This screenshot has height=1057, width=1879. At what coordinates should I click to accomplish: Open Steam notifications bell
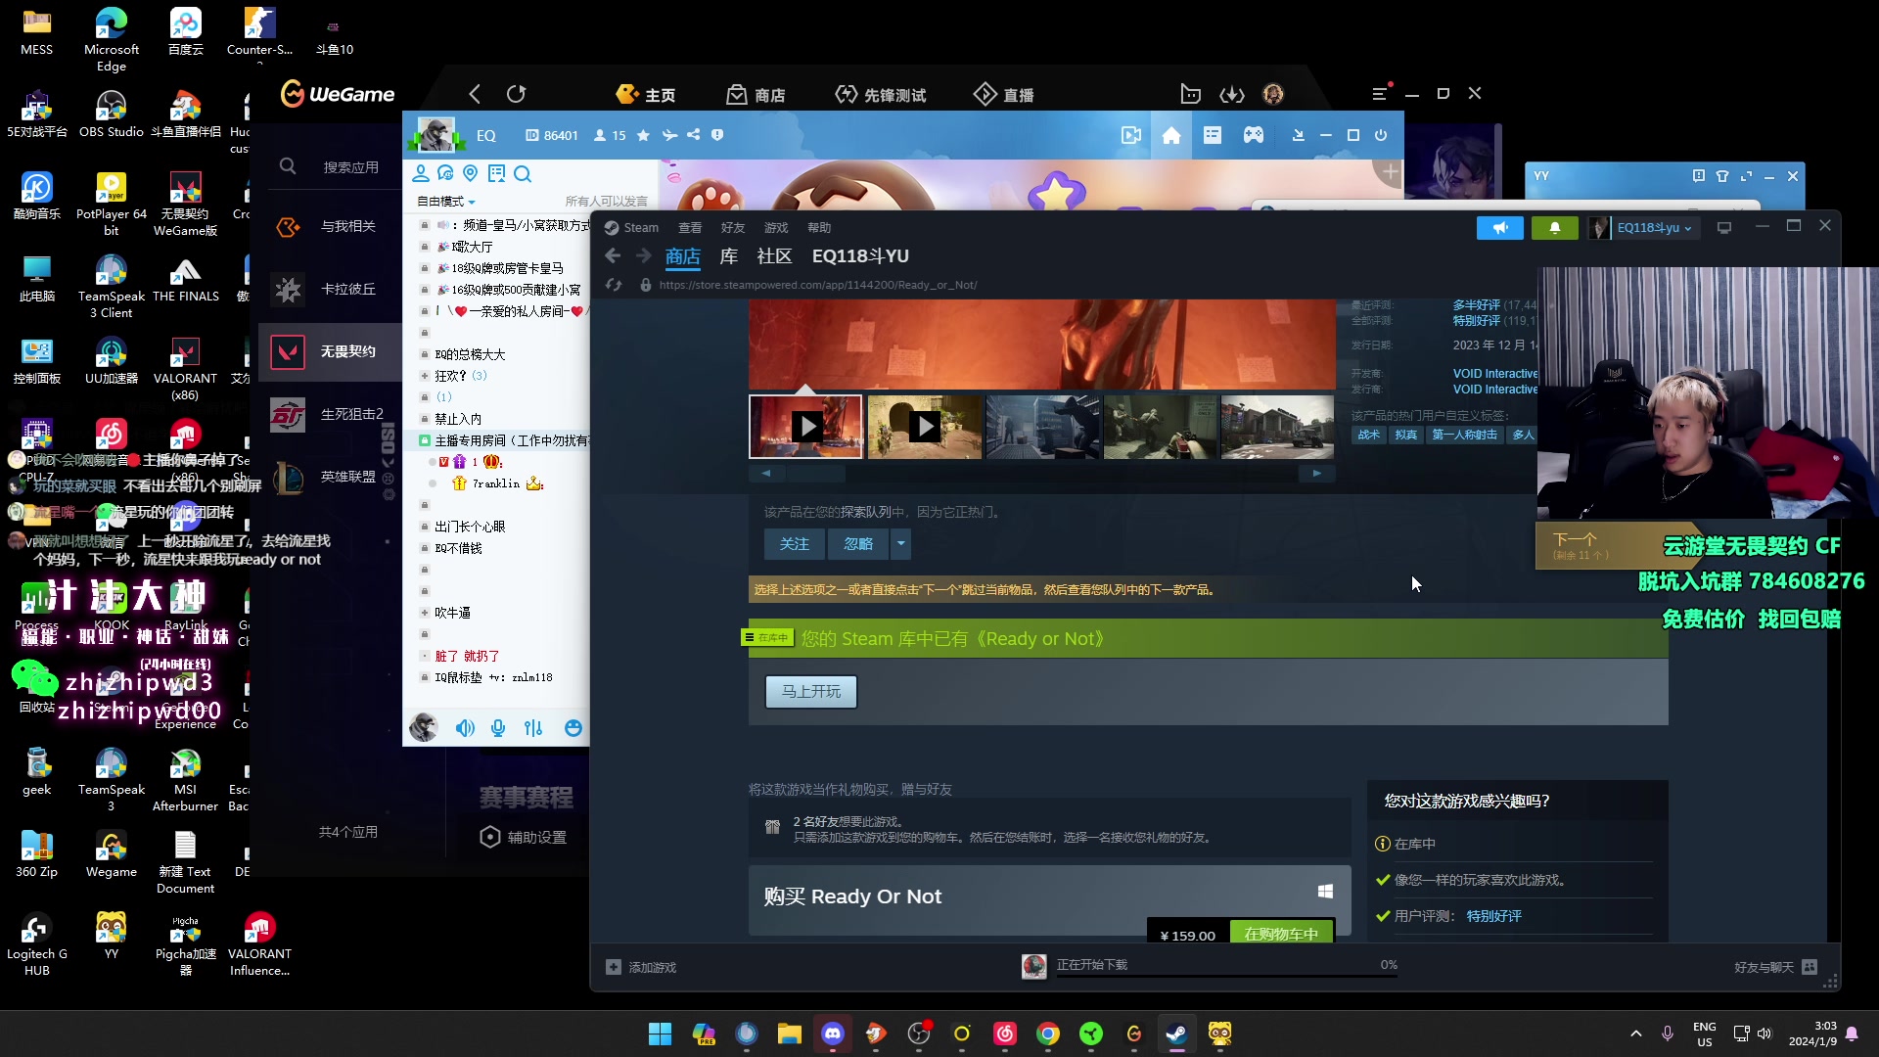[1554, 228]
